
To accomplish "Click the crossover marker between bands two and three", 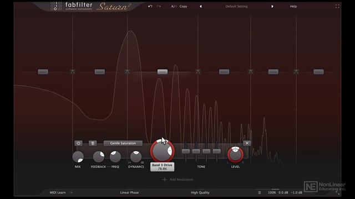I will tap(127, 72).
